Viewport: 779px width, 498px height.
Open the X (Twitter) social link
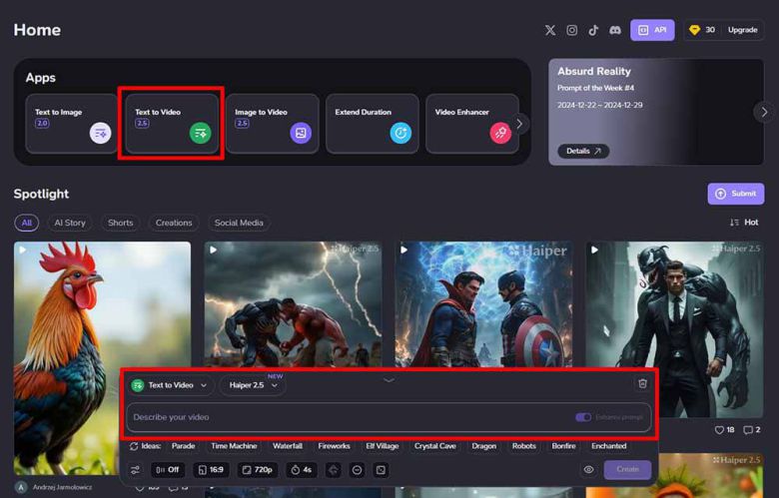[550, 30]
